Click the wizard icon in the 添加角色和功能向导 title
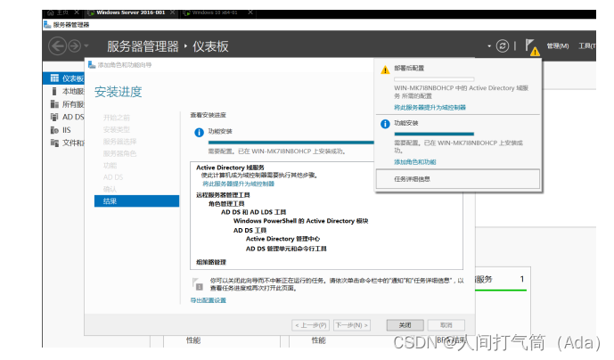The height and width of the screenshot is (360, 614). click(x=92, y=65)
